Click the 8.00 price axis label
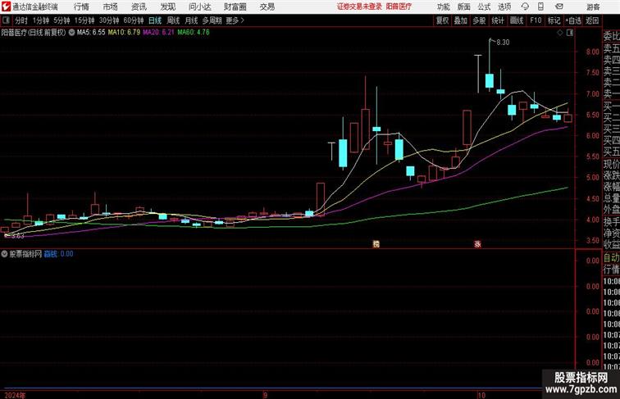The height and width of the screenshot is (399, 620). coord(593,52)
